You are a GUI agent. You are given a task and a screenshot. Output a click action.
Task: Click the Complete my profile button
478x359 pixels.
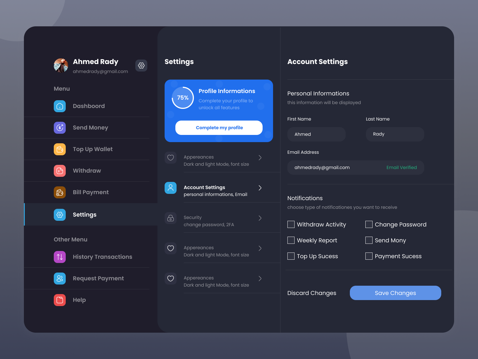[219, 127]
